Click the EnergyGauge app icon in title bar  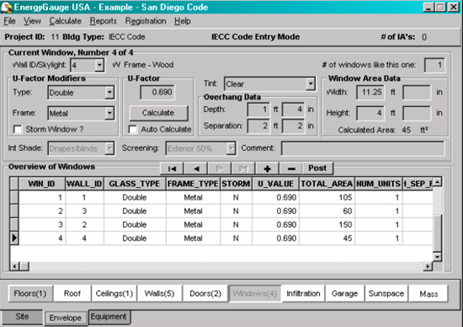pos(6,7)
